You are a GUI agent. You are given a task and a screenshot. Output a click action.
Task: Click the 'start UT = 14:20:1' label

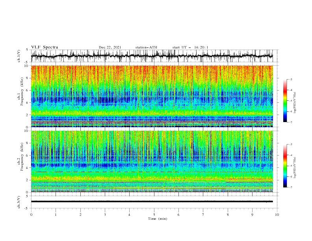[x=190, y=47]
